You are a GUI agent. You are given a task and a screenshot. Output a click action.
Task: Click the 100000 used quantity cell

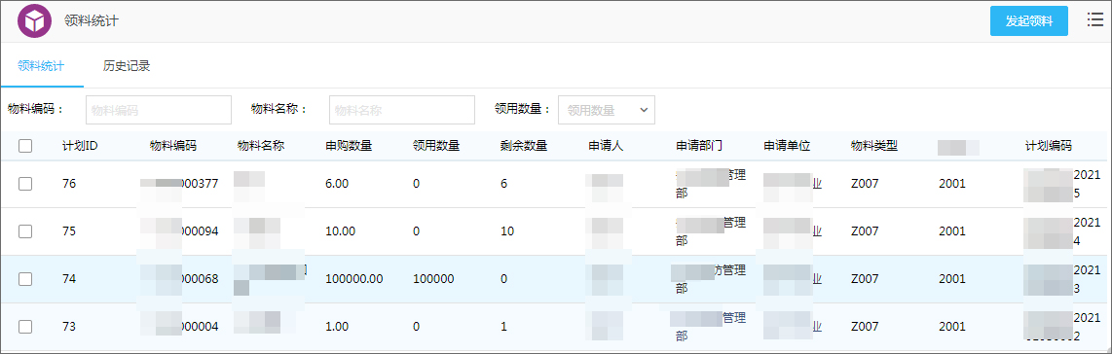[433, 279]
